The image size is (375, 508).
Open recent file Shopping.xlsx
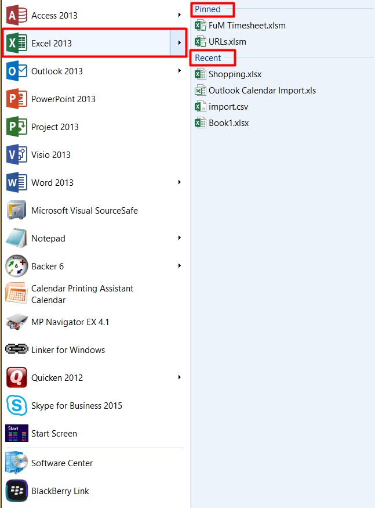pyautogui.click(x=235, y=74)
